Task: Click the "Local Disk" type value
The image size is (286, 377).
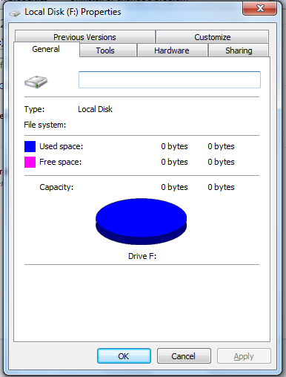Action: (95, 109)
